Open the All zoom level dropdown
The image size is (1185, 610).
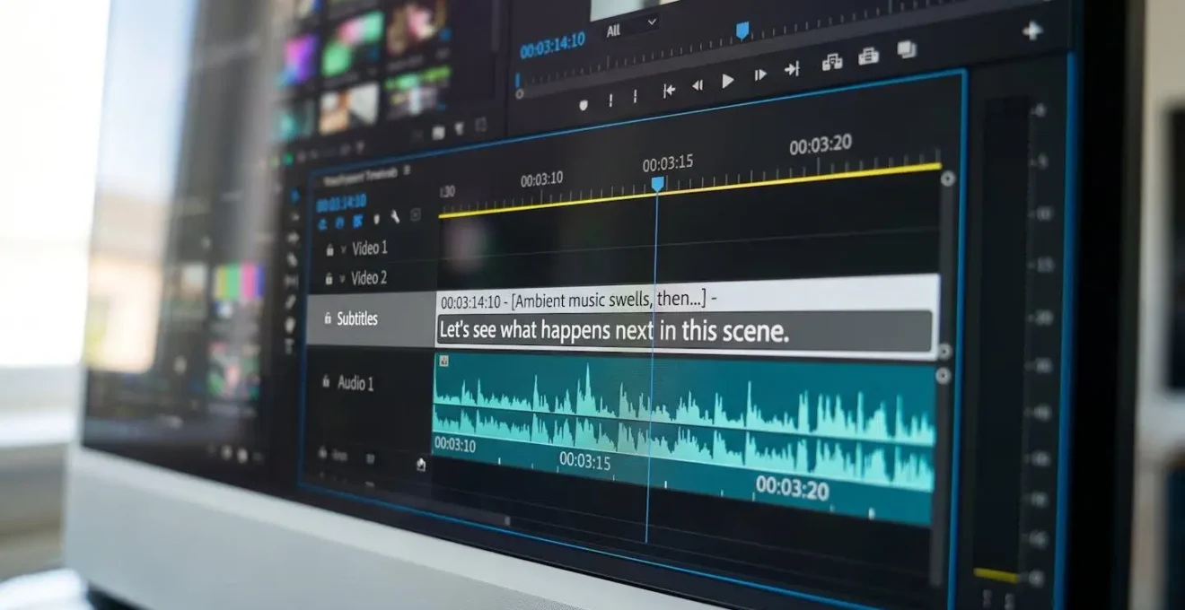[632, 29]
